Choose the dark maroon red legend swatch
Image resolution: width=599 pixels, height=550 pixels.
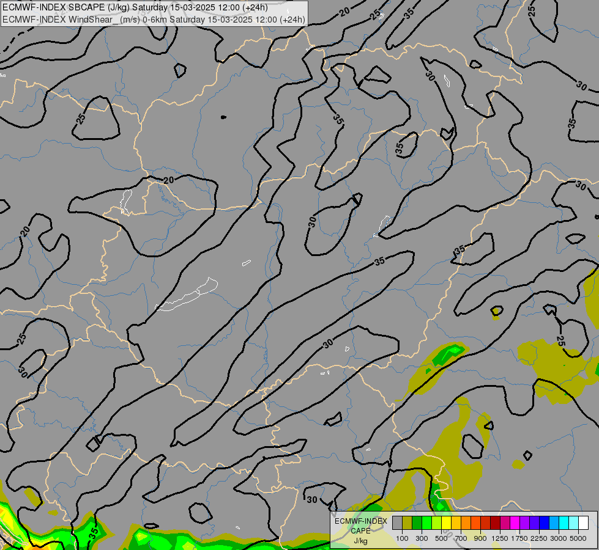(x=495, y=523)
